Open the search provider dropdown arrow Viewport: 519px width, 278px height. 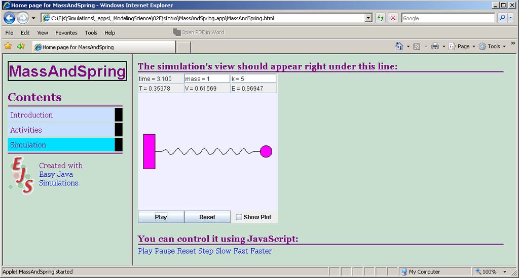pos(511,18)
